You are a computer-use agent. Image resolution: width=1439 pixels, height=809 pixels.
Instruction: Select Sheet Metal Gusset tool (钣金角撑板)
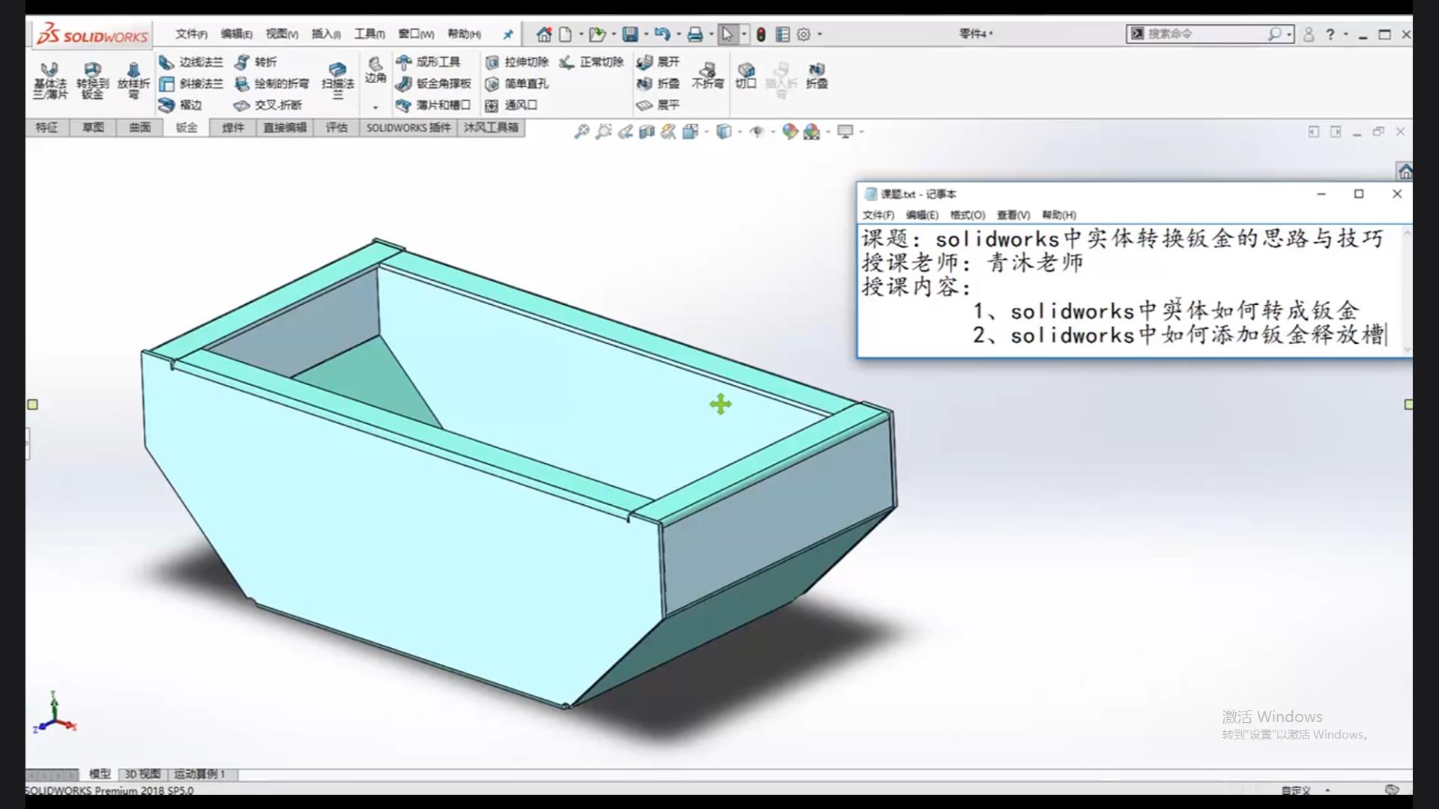[433, 84]
